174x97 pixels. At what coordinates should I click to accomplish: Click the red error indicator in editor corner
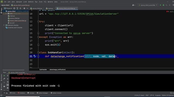coord(167,12)
